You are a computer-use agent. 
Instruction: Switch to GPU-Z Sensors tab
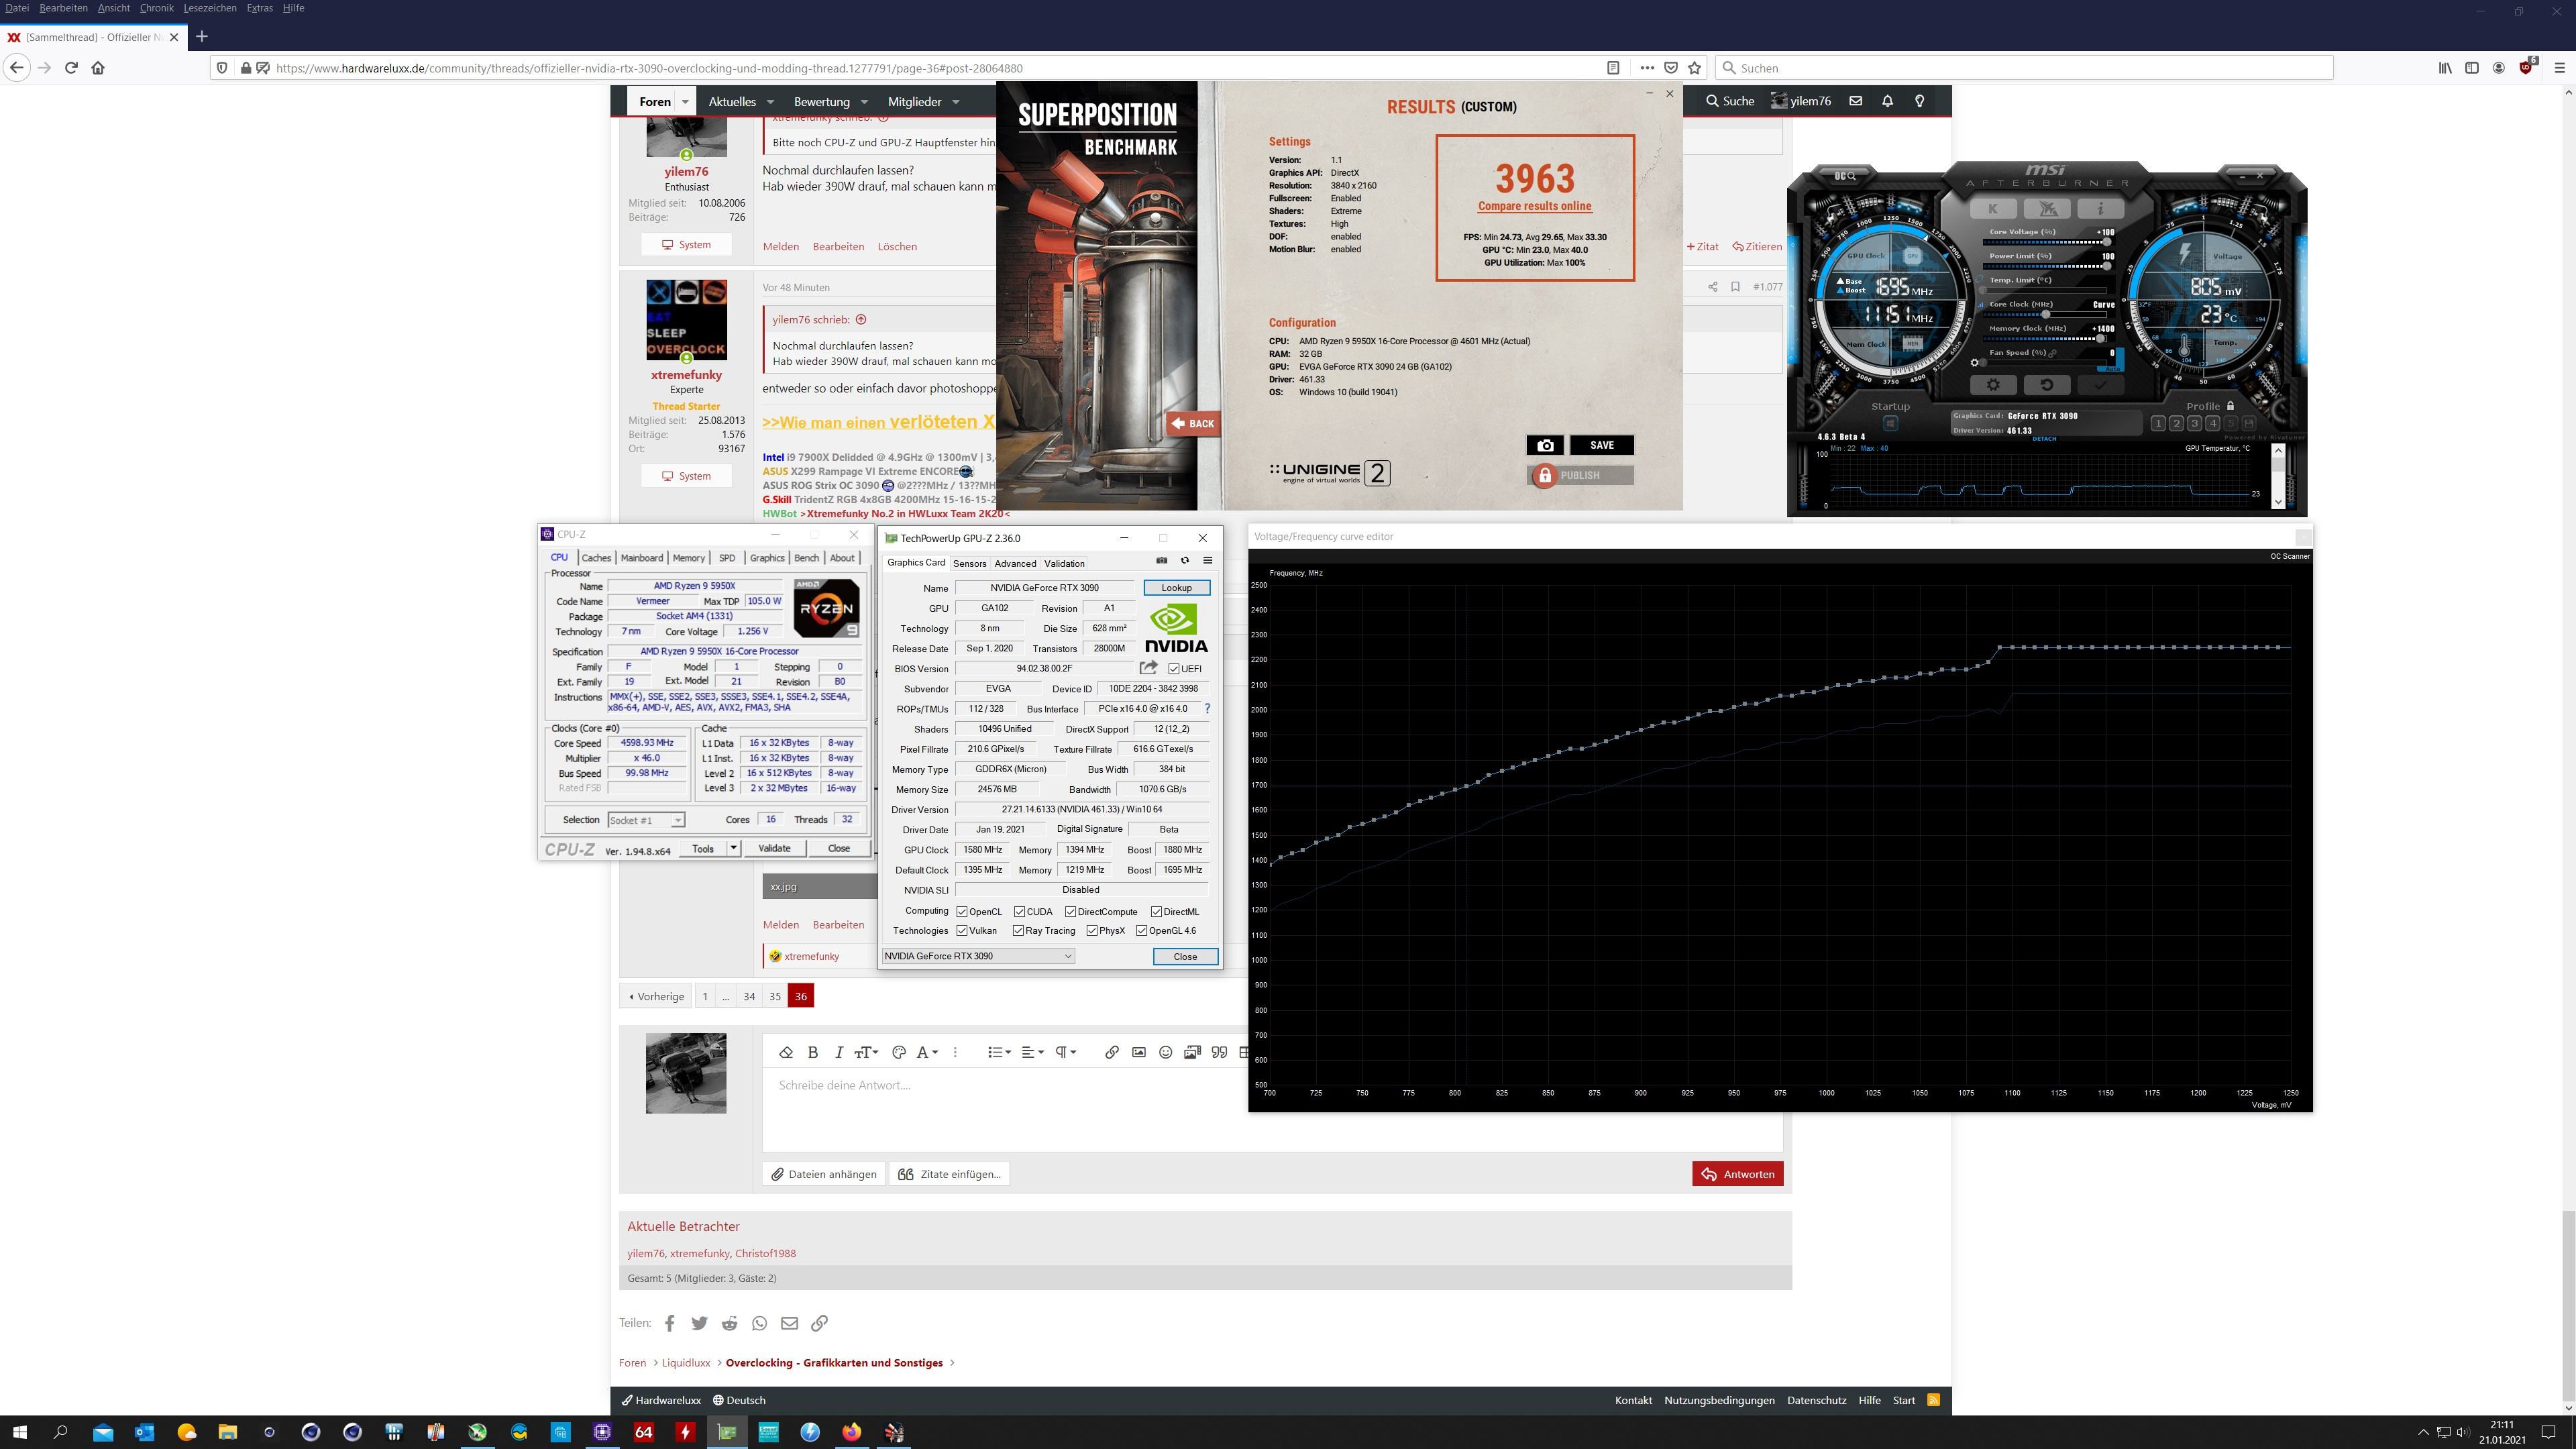point(969,563)
